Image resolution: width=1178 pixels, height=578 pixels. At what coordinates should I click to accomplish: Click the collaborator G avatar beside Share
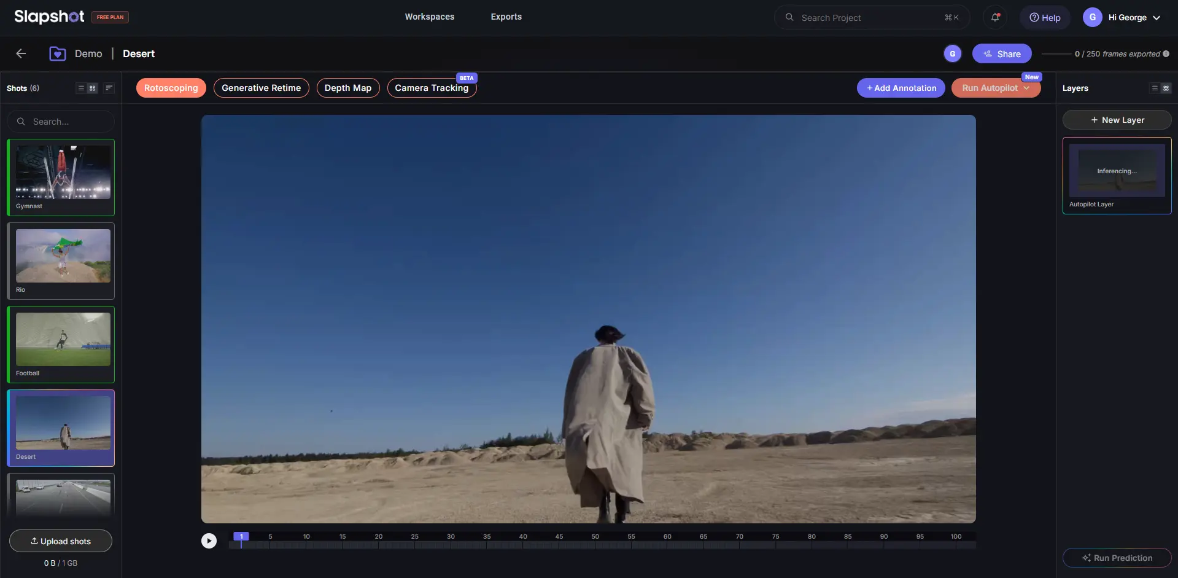point(952,53)
